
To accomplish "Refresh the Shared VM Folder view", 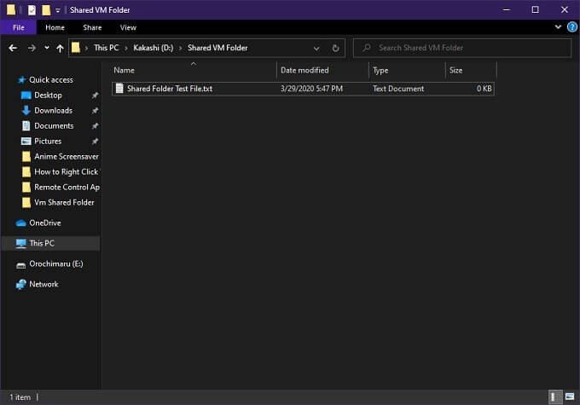I will [335, 48].
